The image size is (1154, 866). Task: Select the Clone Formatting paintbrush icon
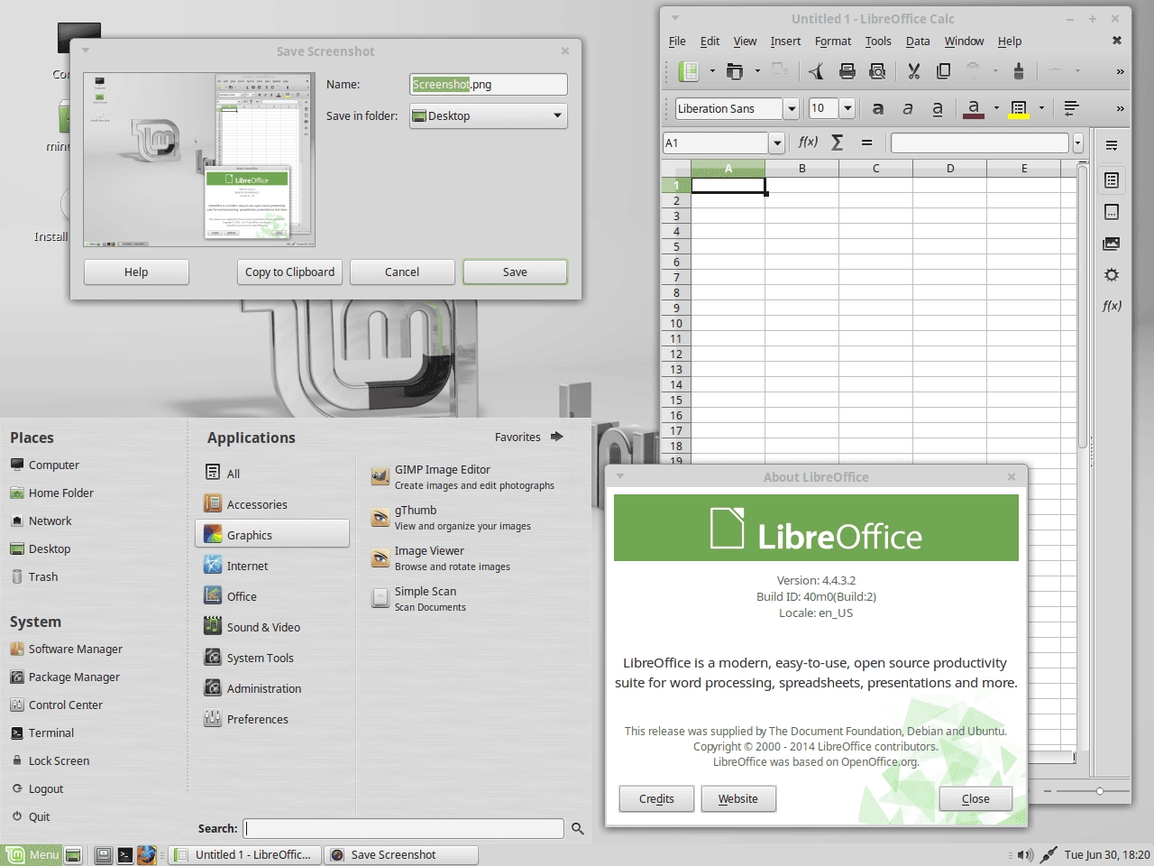(x=1019, y=70)
